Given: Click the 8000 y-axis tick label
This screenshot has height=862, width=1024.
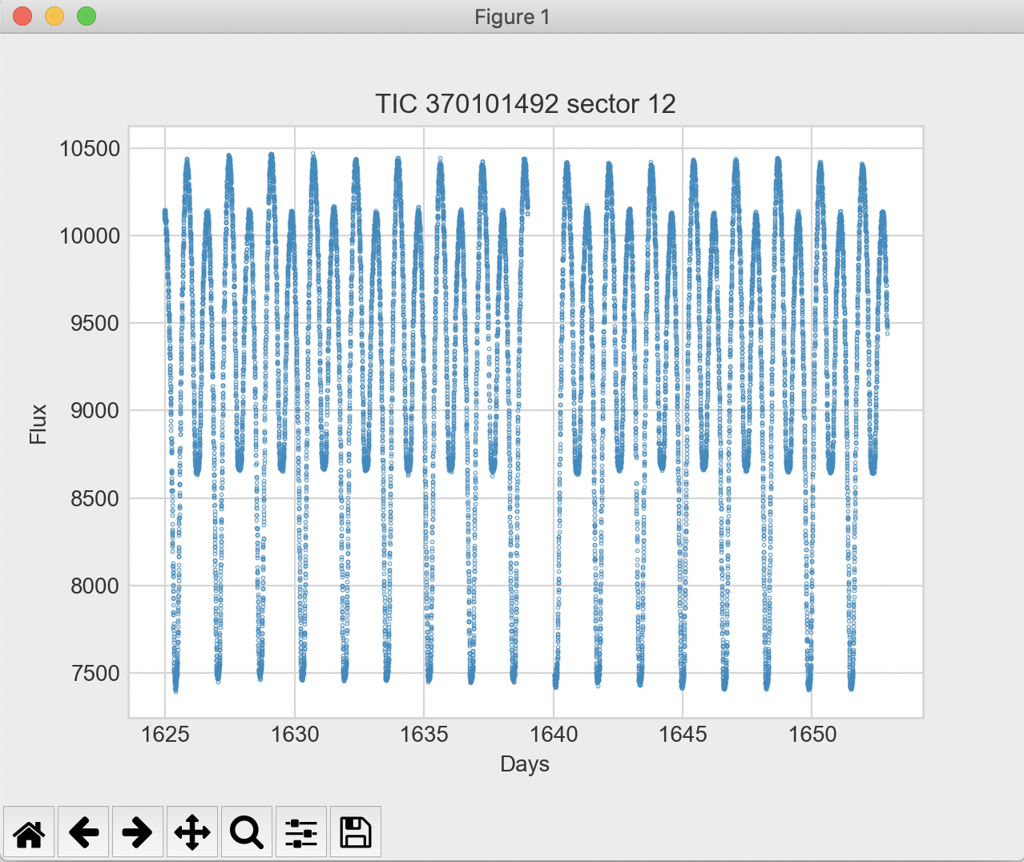Looking at the screenshot, I should tap(95, 586).
